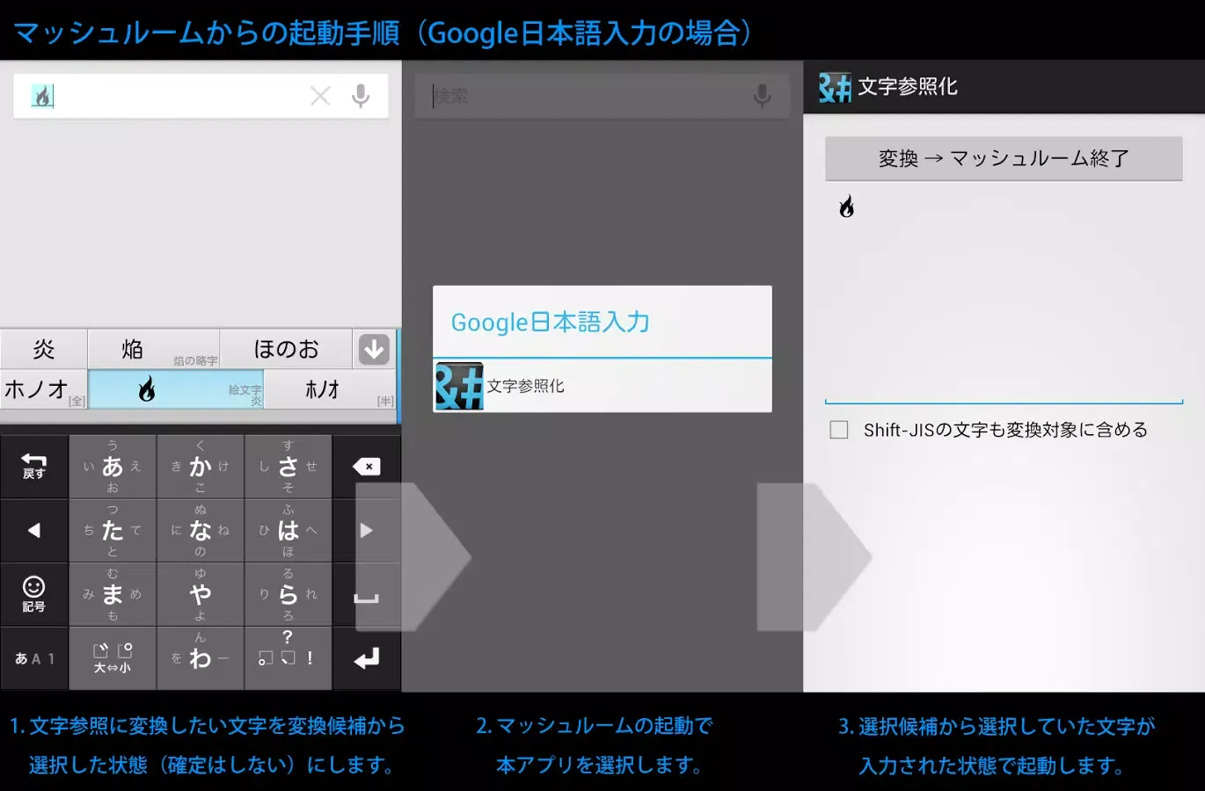This screenshot has width=1205, height=791.
Task: Click the 文字参照化 title text
Action: pos(907,86)
